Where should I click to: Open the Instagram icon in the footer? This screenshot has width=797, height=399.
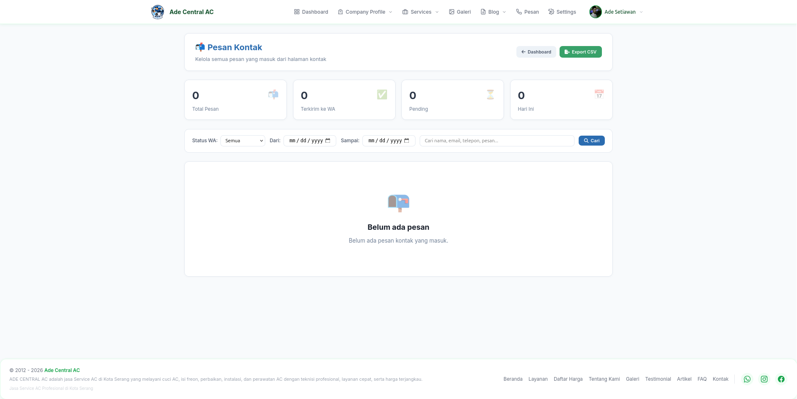coord(764,379)
